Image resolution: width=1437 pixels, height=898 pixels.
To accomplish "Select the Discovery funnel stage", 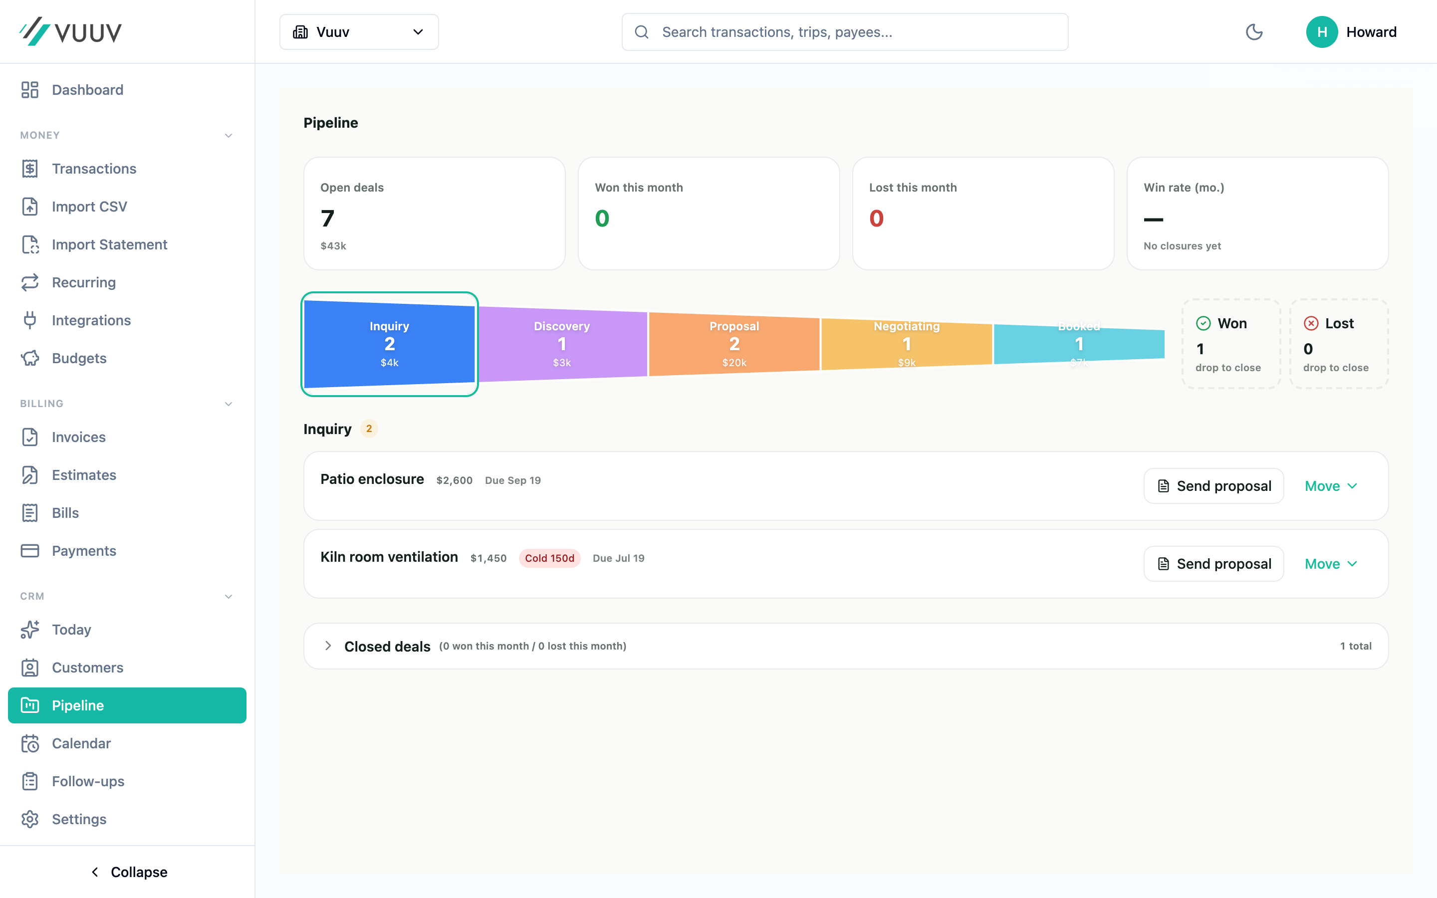I will (x=562, y=344).
